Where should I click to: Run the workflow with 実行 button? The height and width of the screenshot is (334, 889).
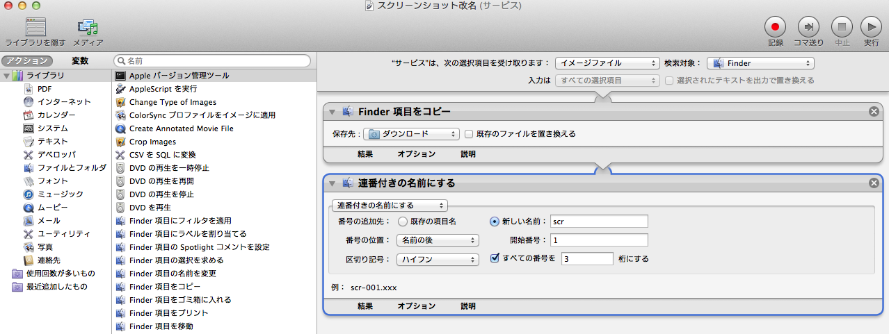point(871,28)
